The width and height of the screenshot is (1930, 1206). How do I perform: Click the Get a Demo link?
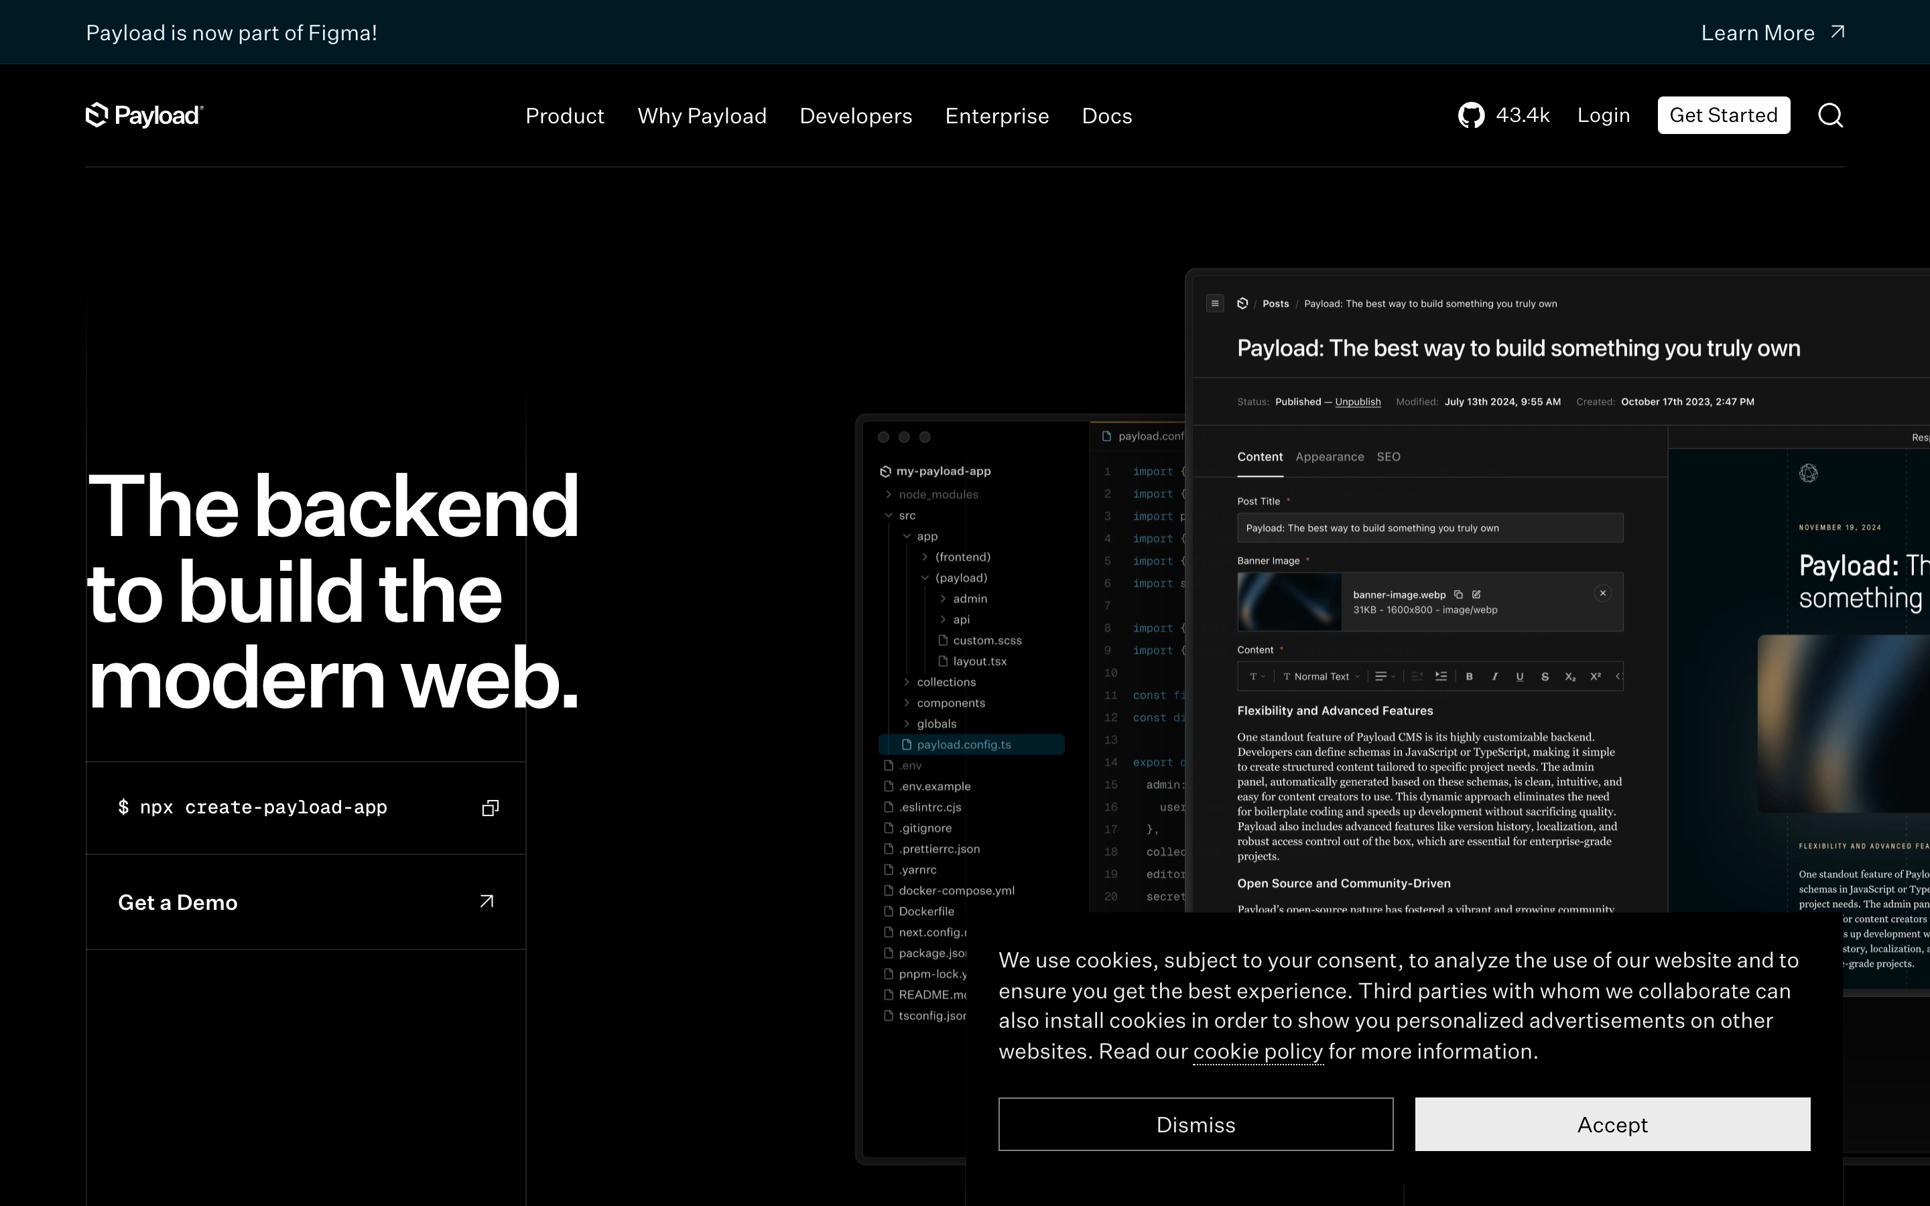tap(306, 902)
